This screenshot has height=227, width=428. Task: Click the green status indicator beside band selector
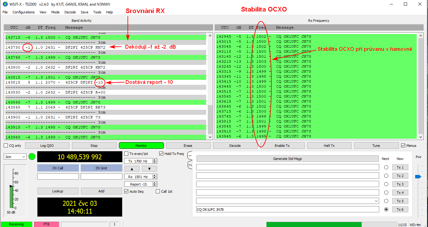coord(32,157)
